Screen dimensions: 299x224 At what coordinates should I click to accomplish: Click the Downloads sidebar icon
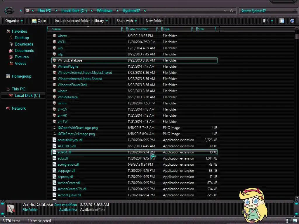(x=11, y=44)
